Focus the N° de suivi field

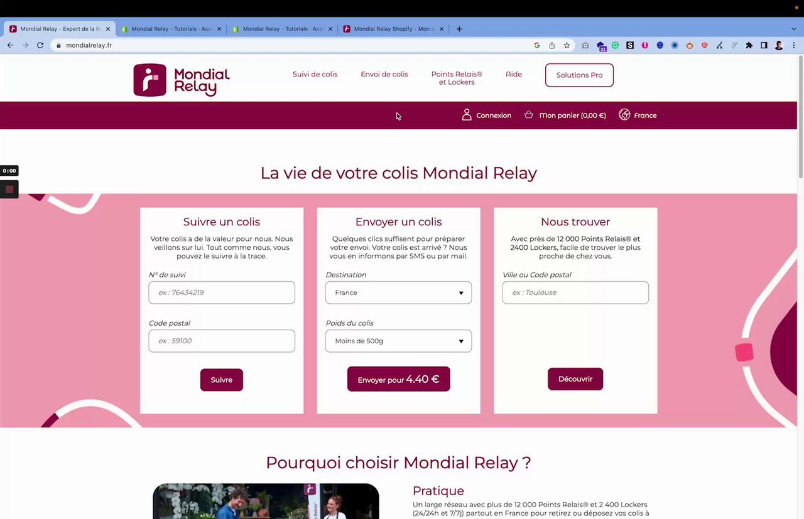pos(222,292)
